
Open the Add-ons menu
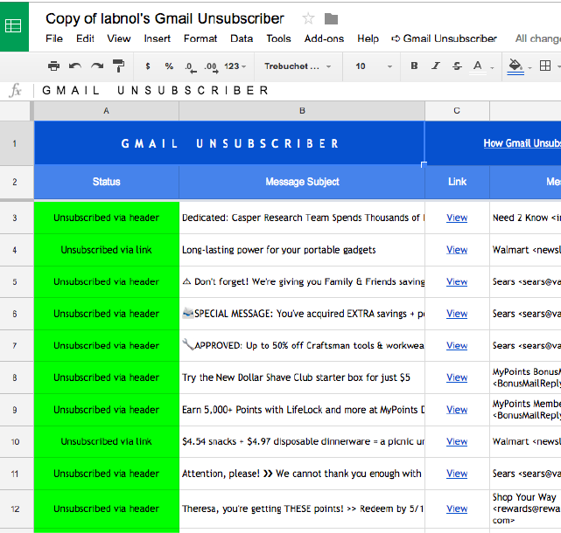click(x=324, y=38)
